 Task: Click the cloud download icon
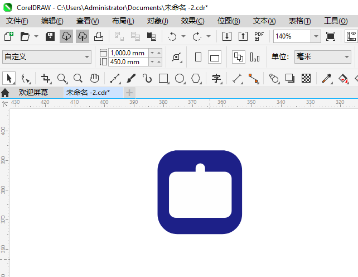click(x=66, y=36)
